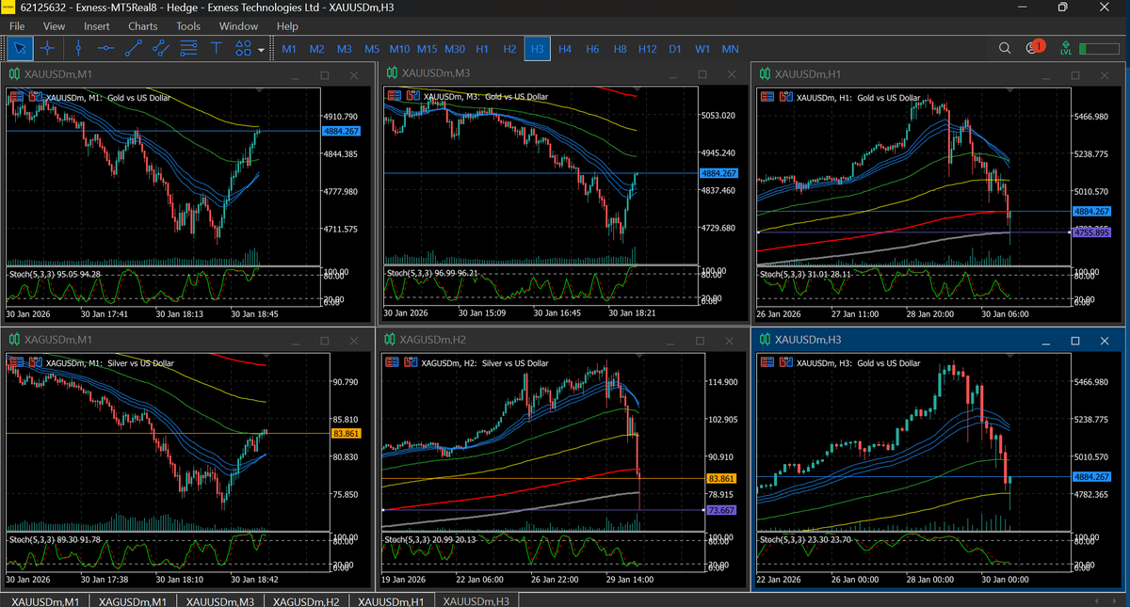Switch chart to H12 timeframe
The width and height of the screenshot is (1130, 607).
[x=647, y=49]
